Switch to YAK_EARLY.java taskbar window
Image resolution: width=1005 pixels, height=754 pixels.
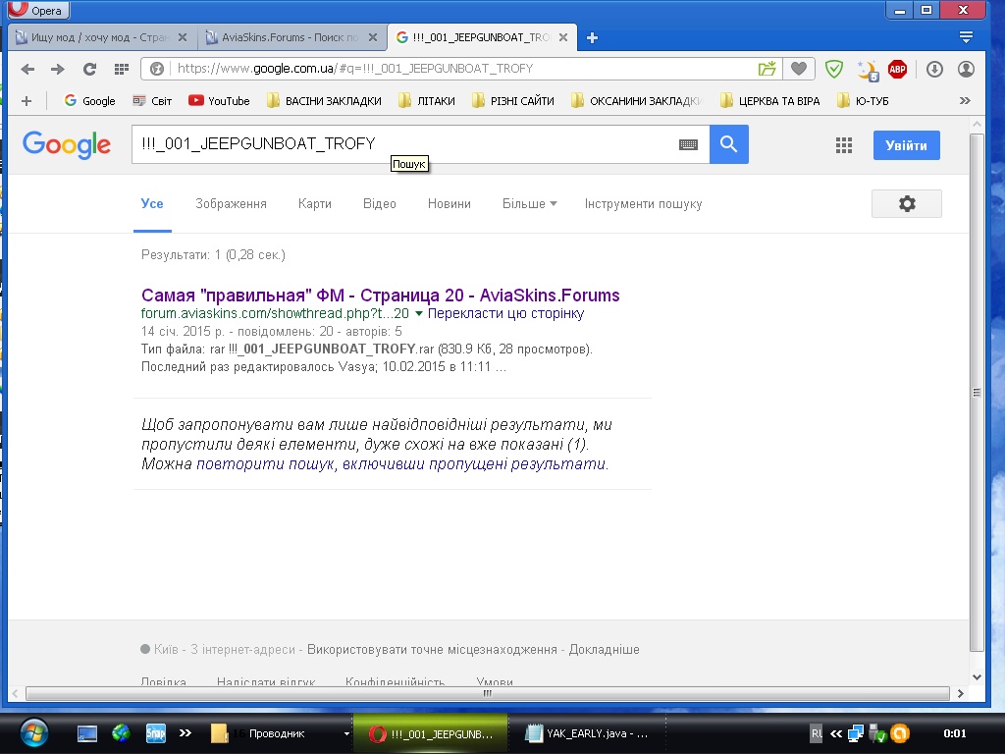pyautogui.click(x=587, y=733)
